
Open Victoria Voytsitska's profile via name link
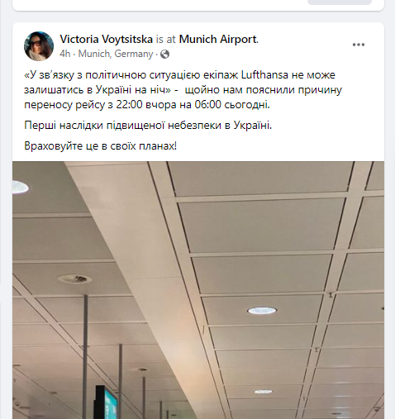coord(107,39)
